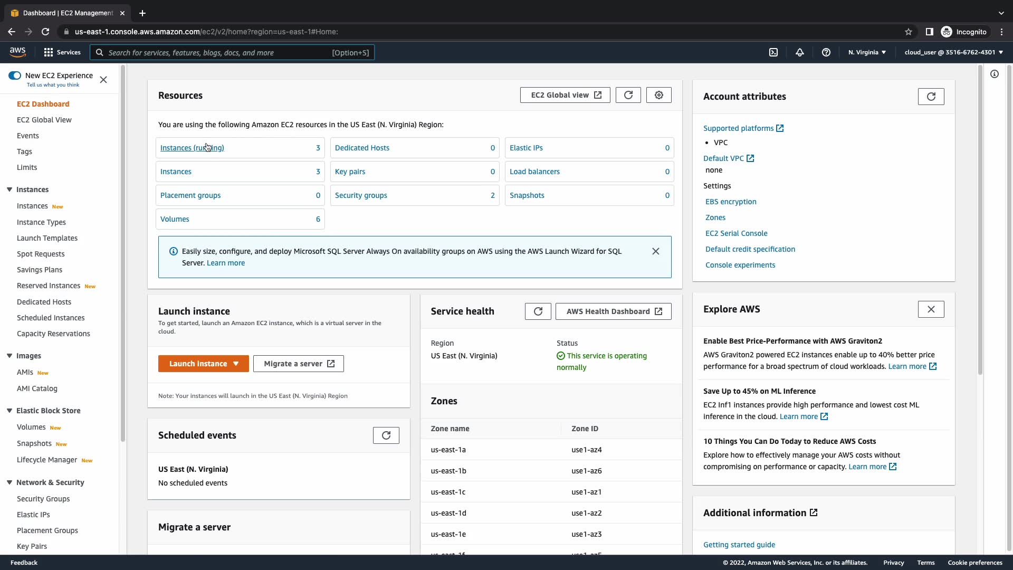Viewport: 1013px width, 570px height.
Task: Open the N. Virginia region dropdown
Action: click(867, 52)
